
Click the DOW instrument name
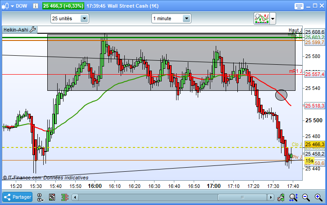coord(22,6)
